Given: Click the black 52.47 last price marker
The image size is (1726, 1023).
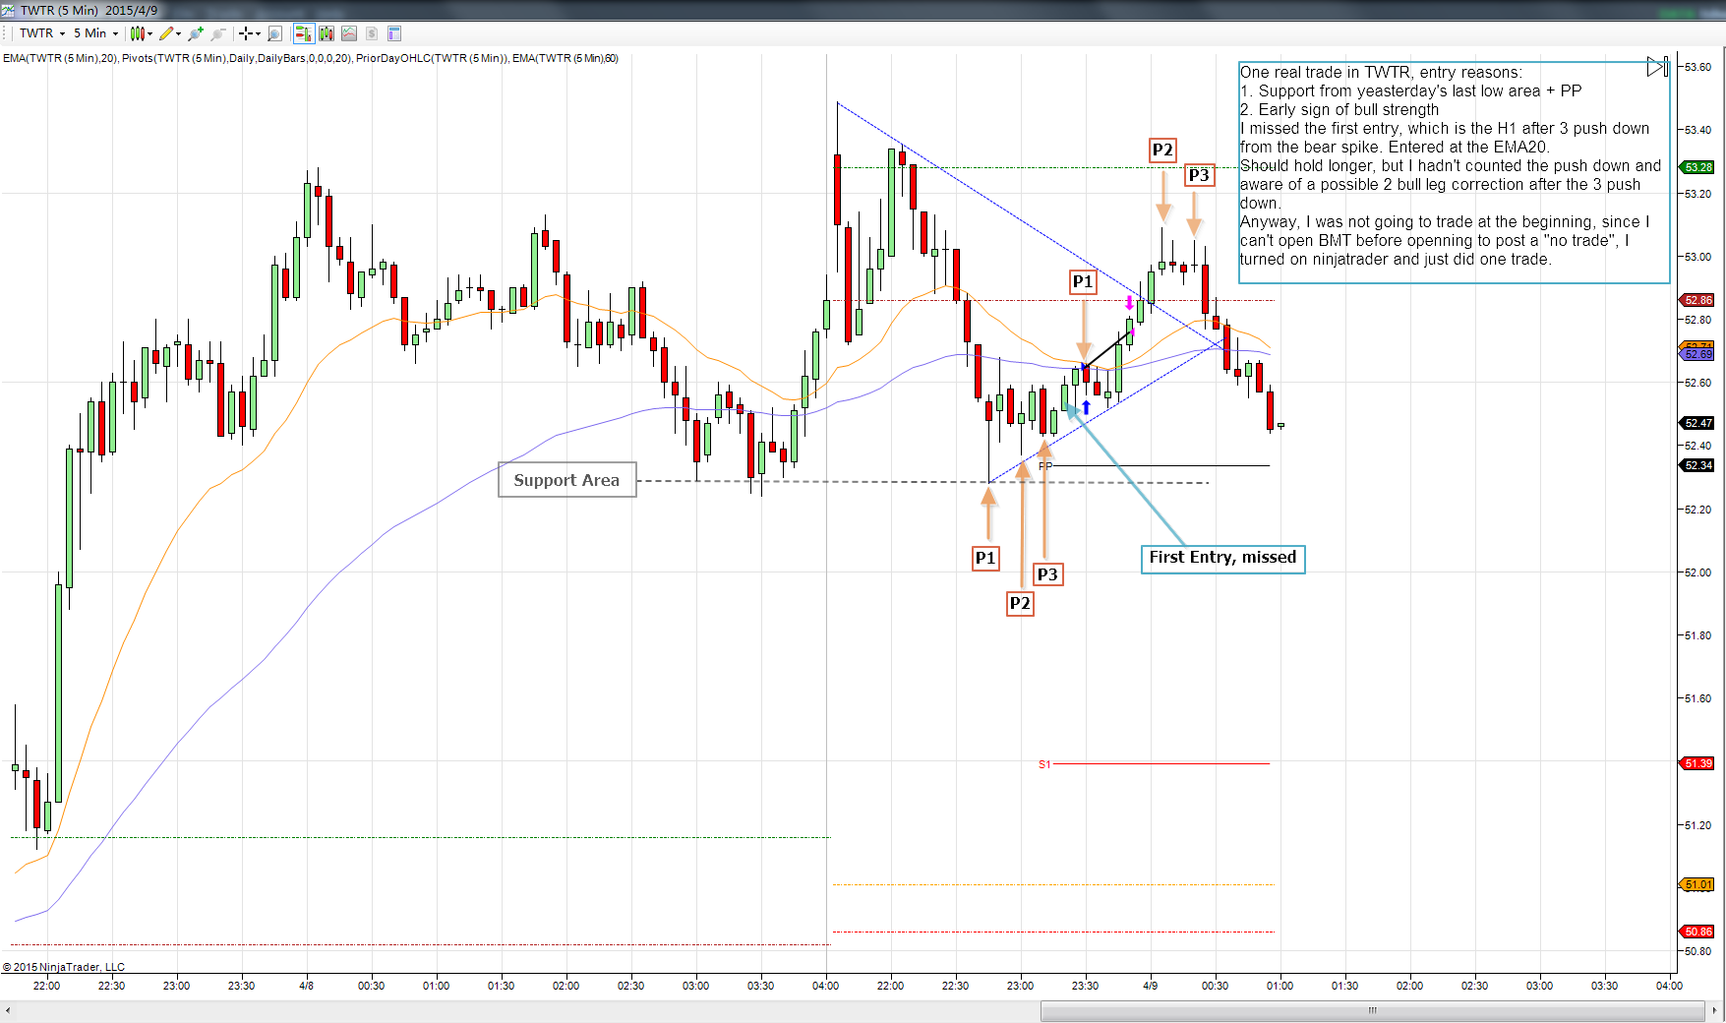Looking at the screenshot, I should point(1696,423).
